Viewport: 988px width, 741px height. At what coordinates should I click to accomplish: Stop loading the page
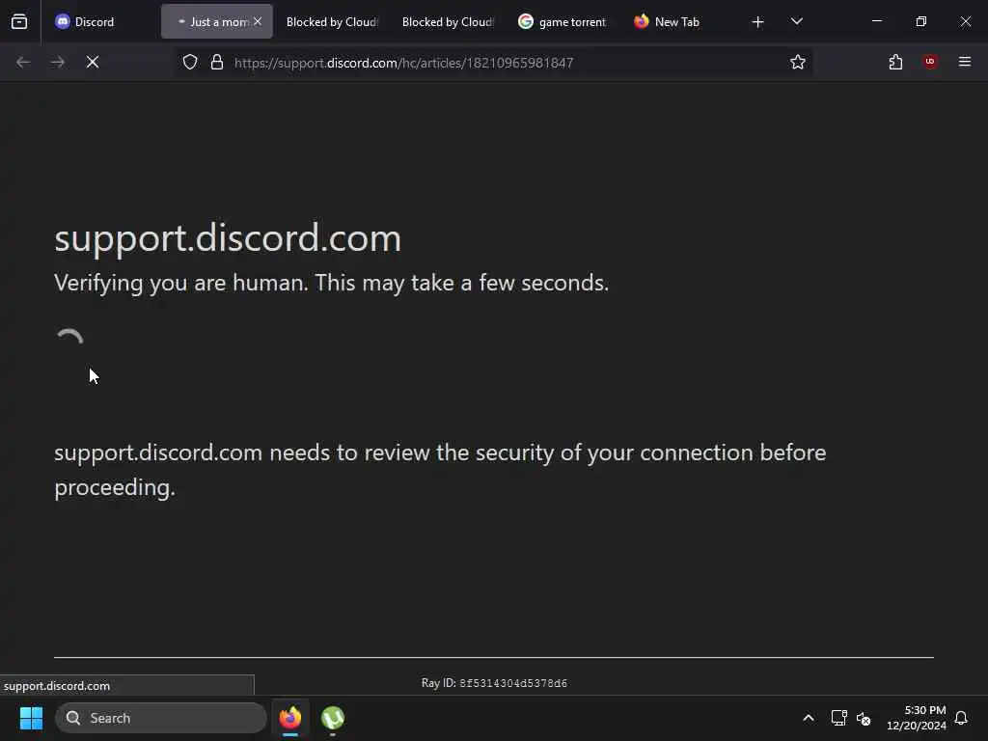[x=93, y=62]
